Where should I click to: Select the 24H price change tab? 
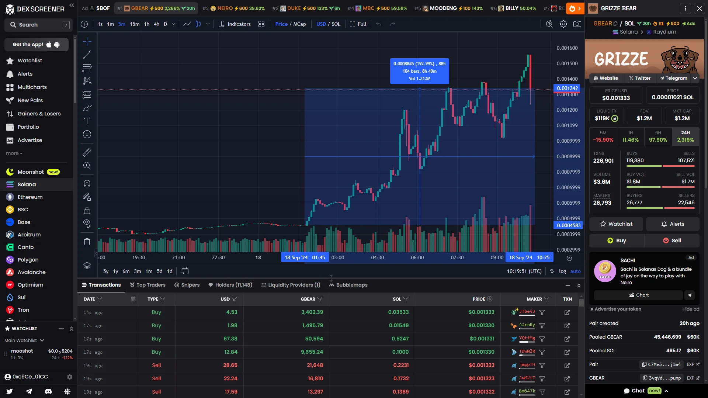685,136
